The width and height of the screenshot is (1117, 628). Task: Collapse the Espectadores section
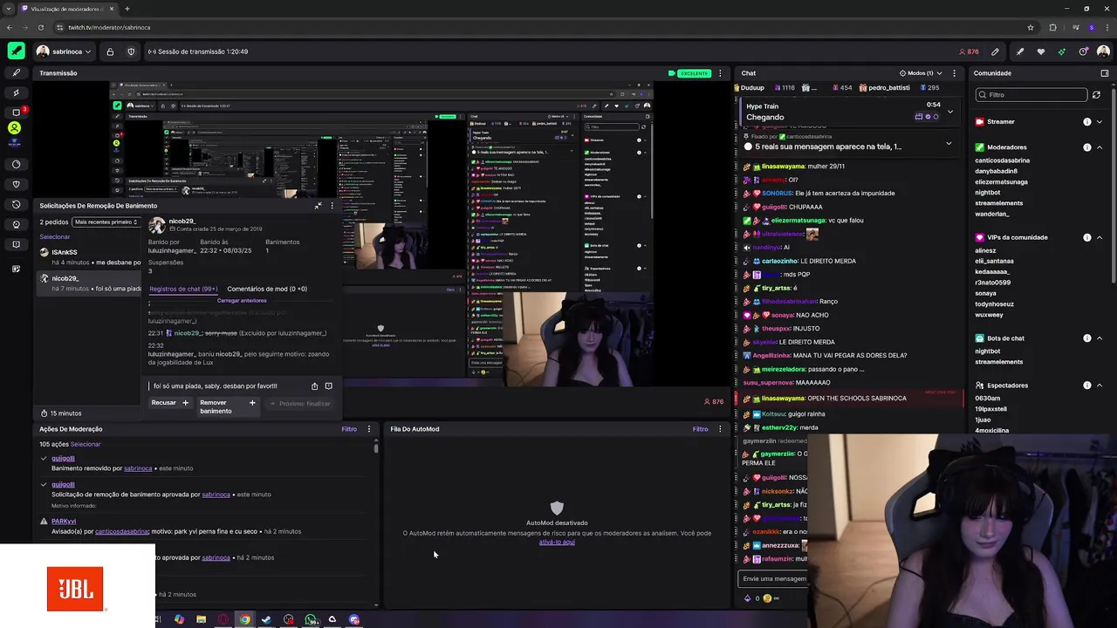1100,386
